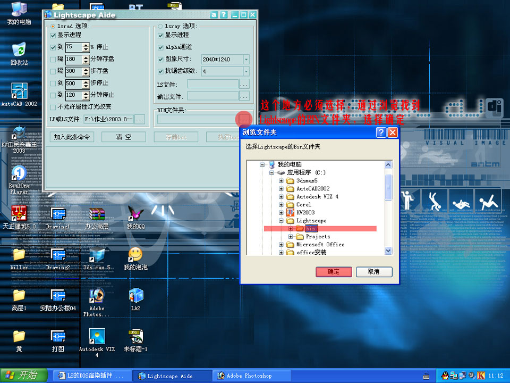Click the 加入此条命令 button
The width and height of the screenshot is (510, 383).
click(72, 137)
